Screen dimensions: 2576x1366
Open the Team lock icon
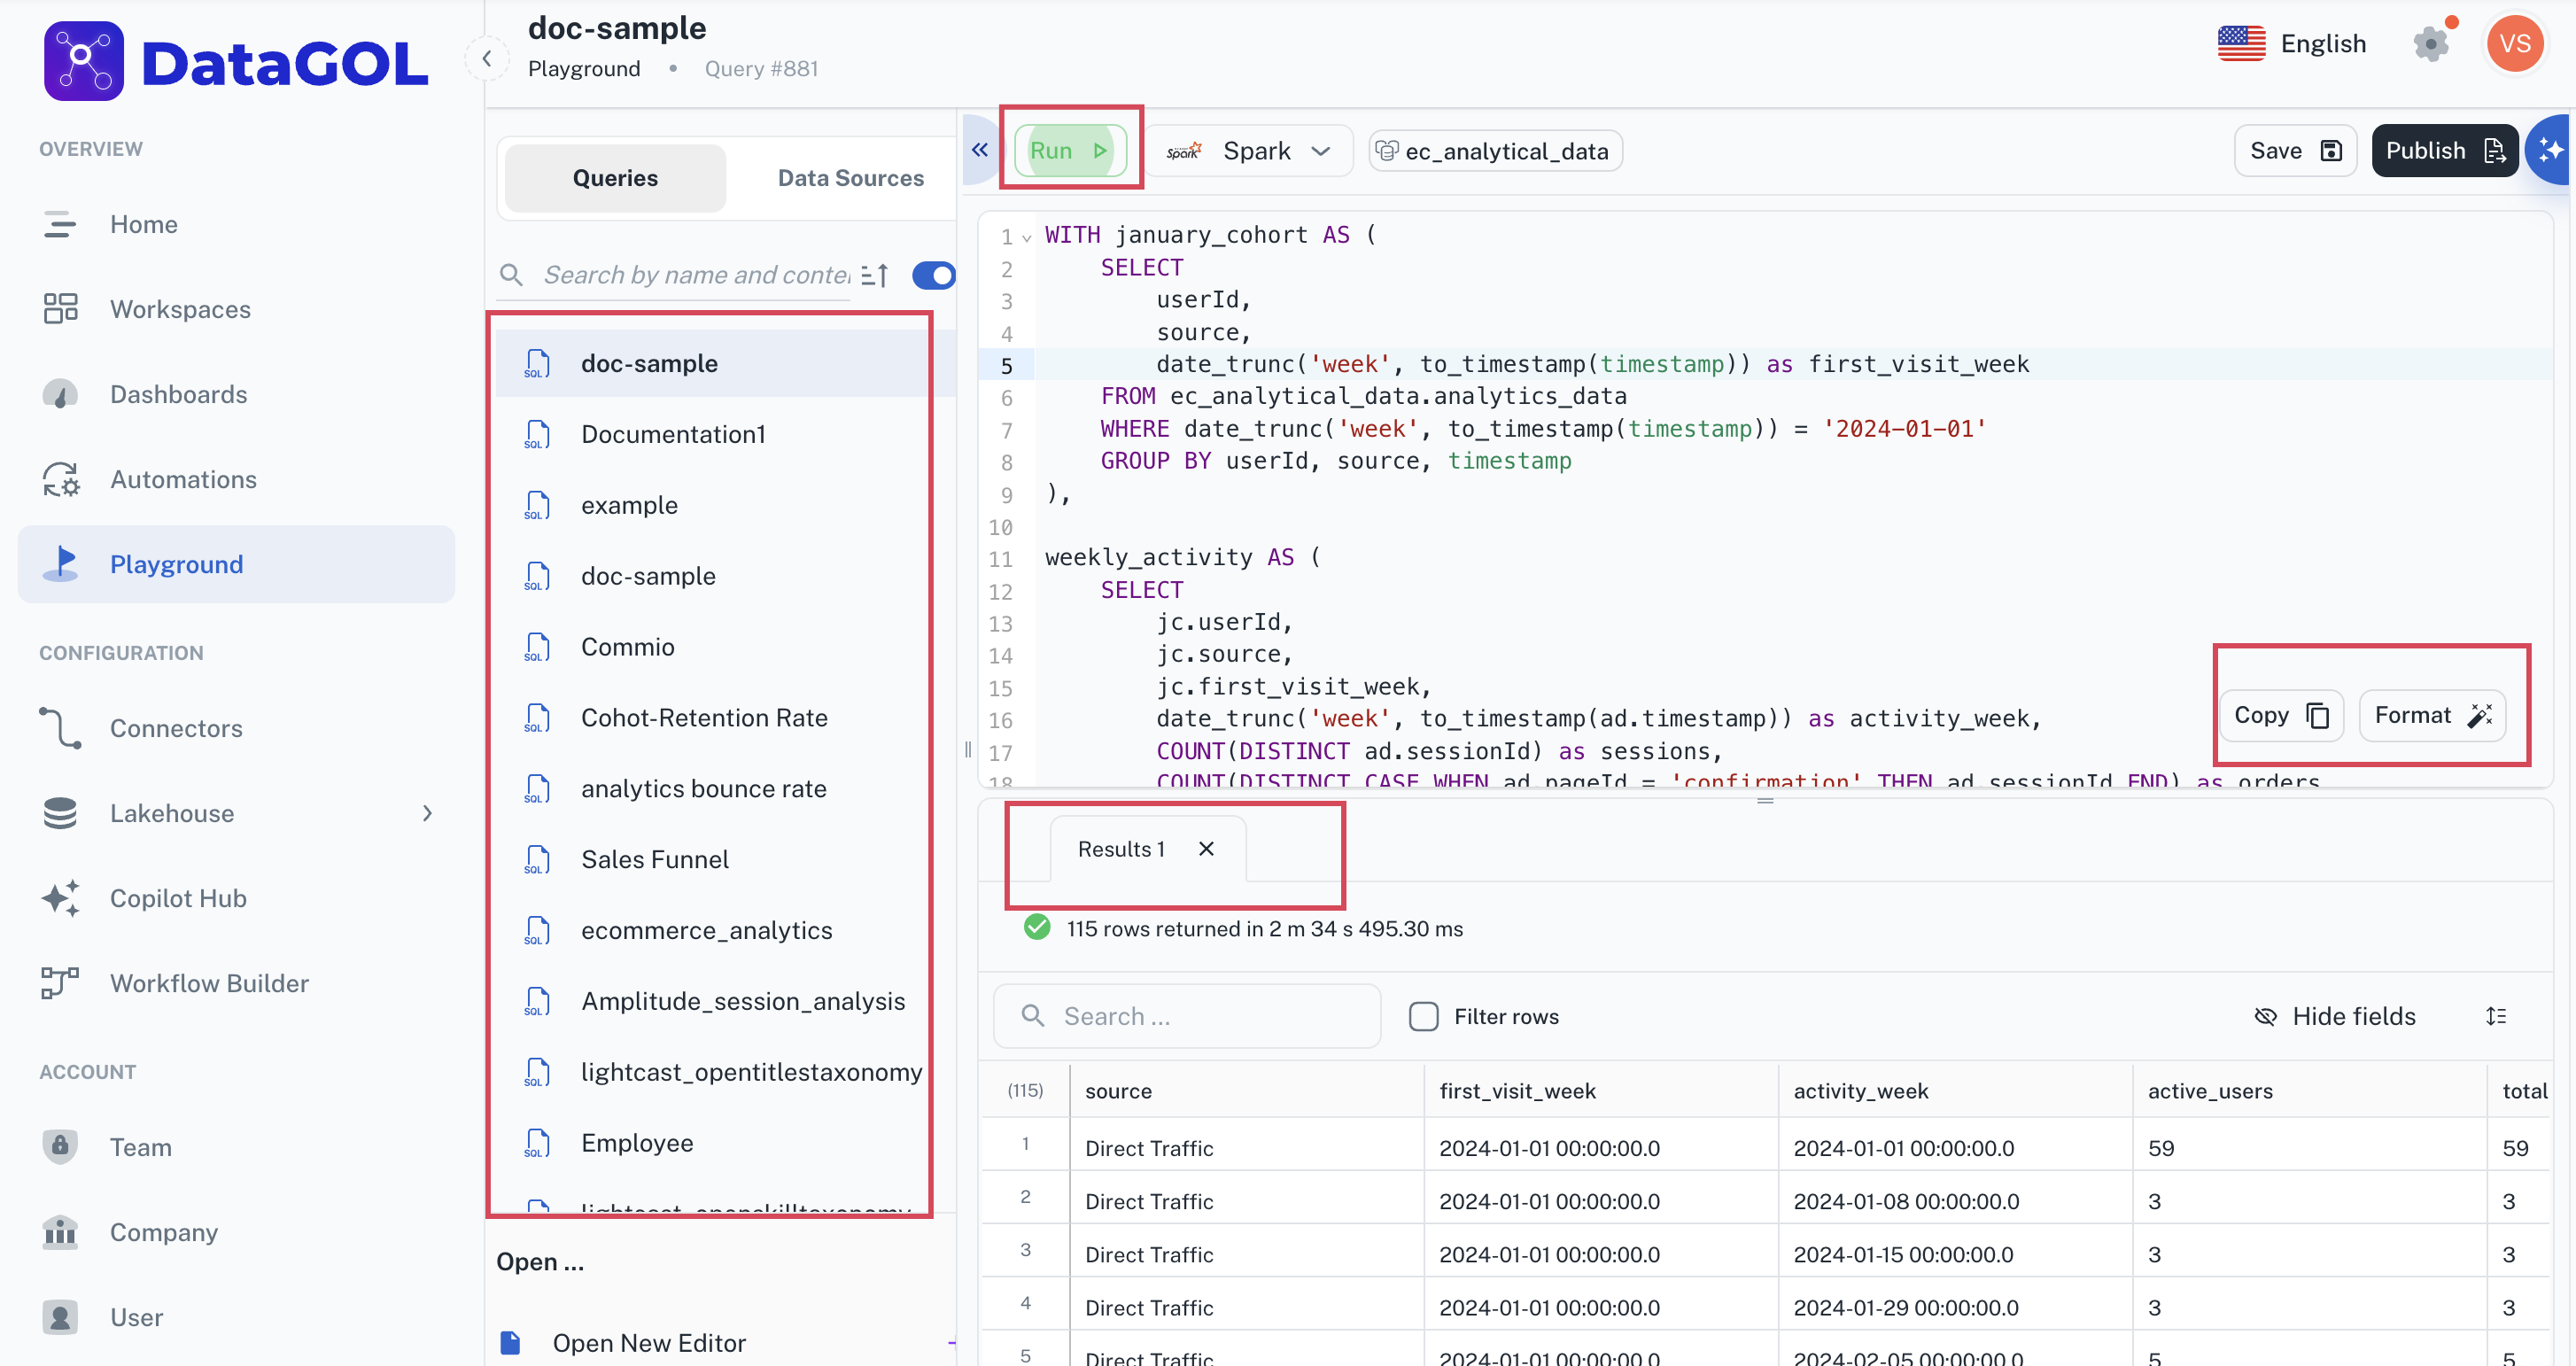pos(60,1146)
